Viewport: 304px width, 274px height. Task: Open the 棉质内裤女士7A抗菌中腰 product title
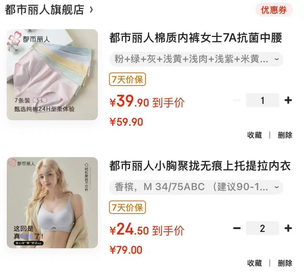point(196,38)
